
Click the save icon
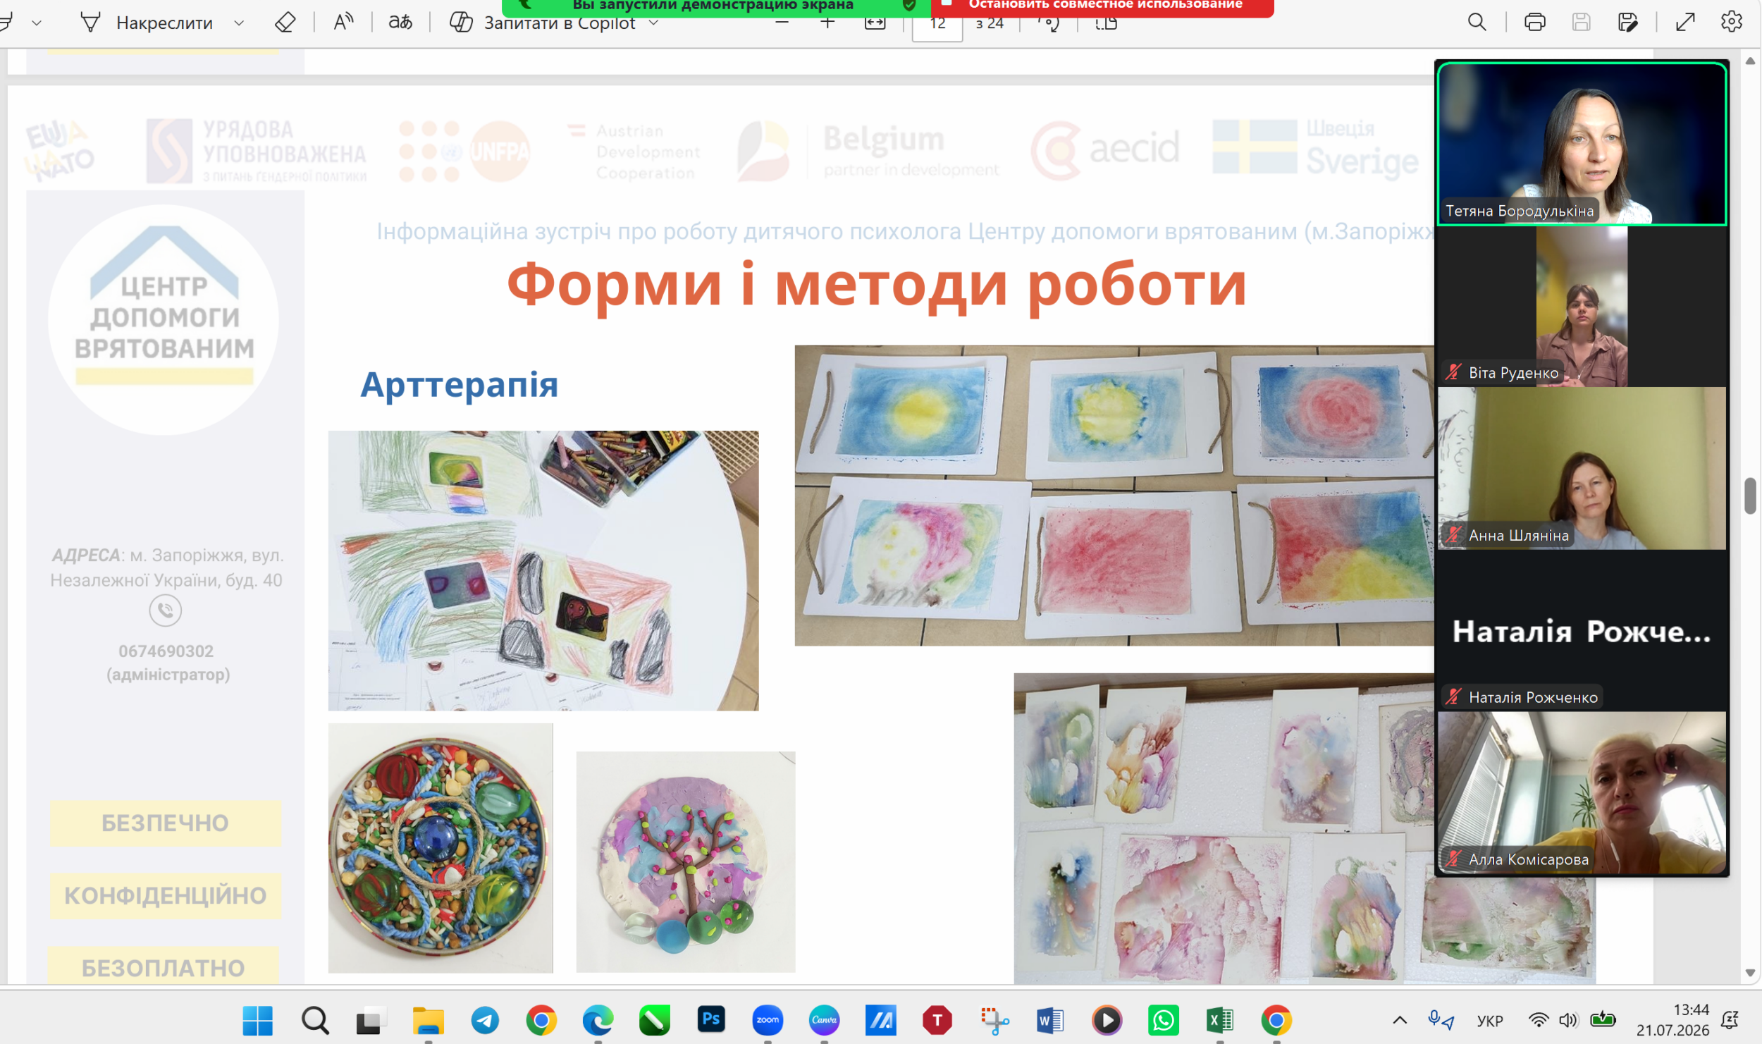point(1581,23)
